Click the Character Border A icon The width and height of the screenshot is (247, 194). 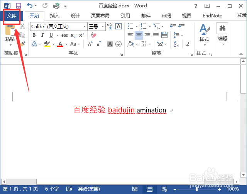(118, 26)
